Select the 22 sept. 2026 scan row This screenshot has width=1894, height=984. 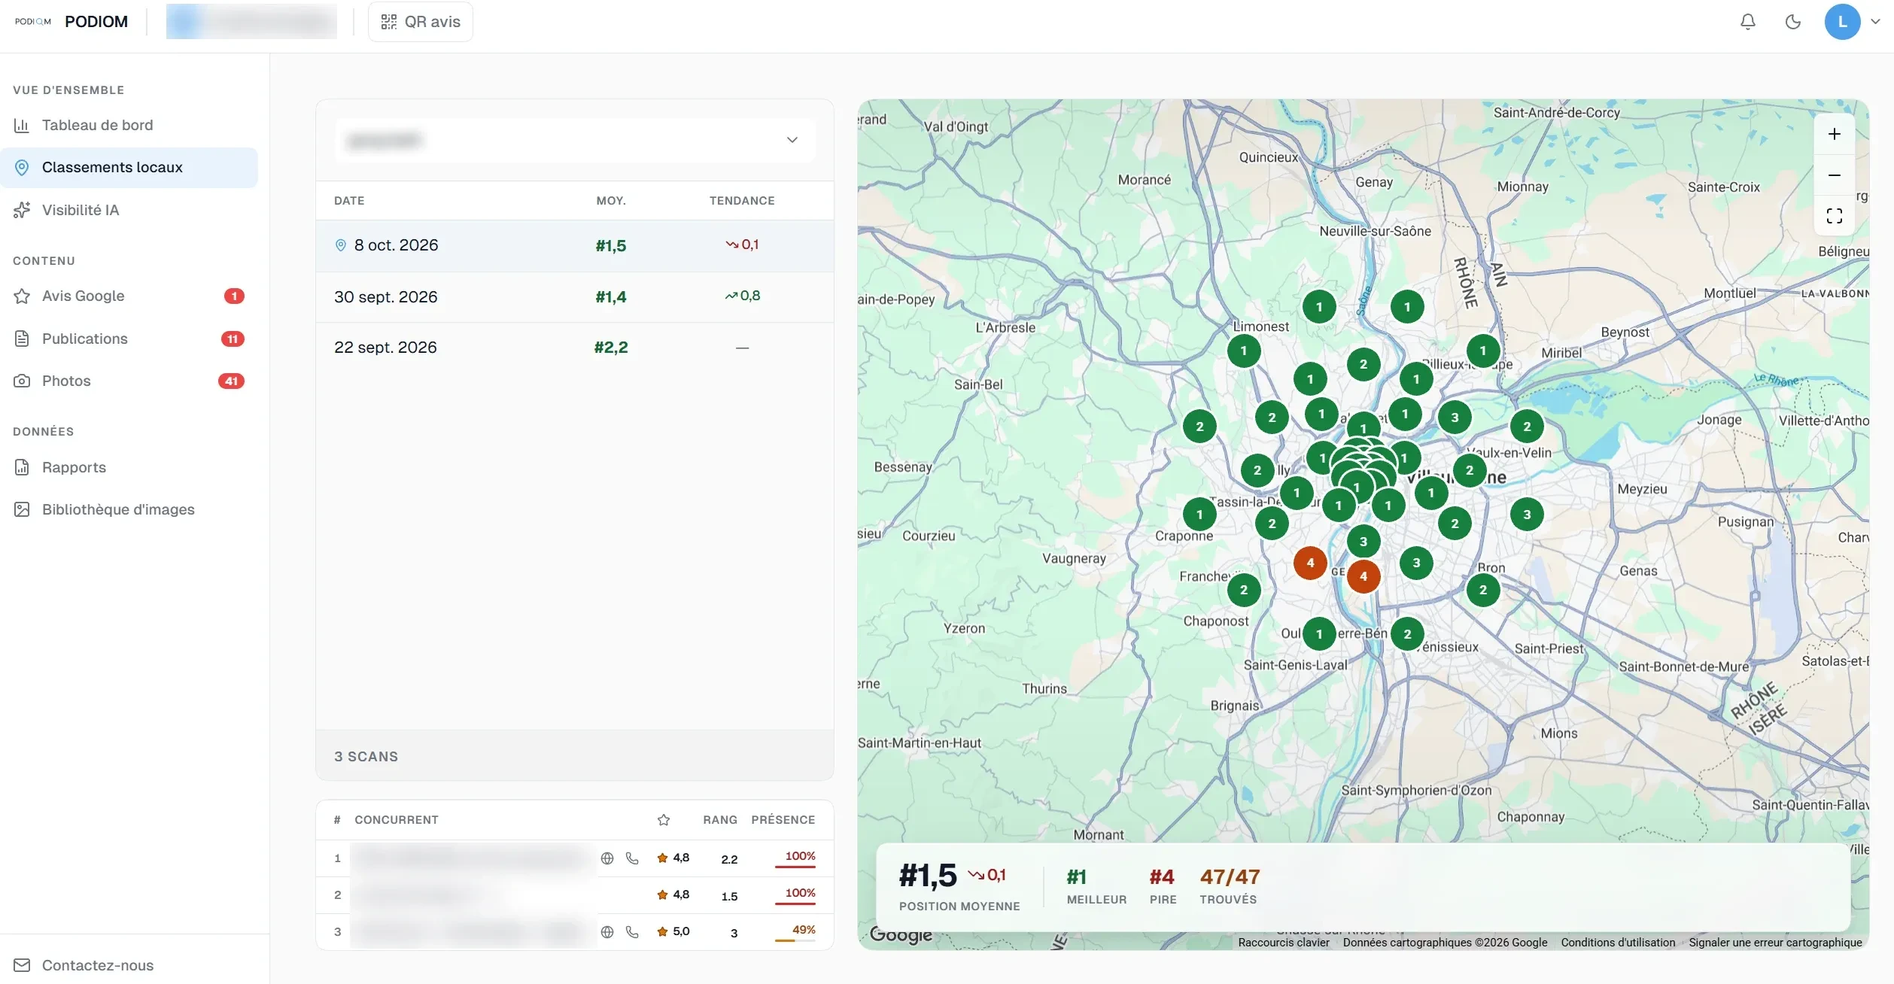pos(575,348)
